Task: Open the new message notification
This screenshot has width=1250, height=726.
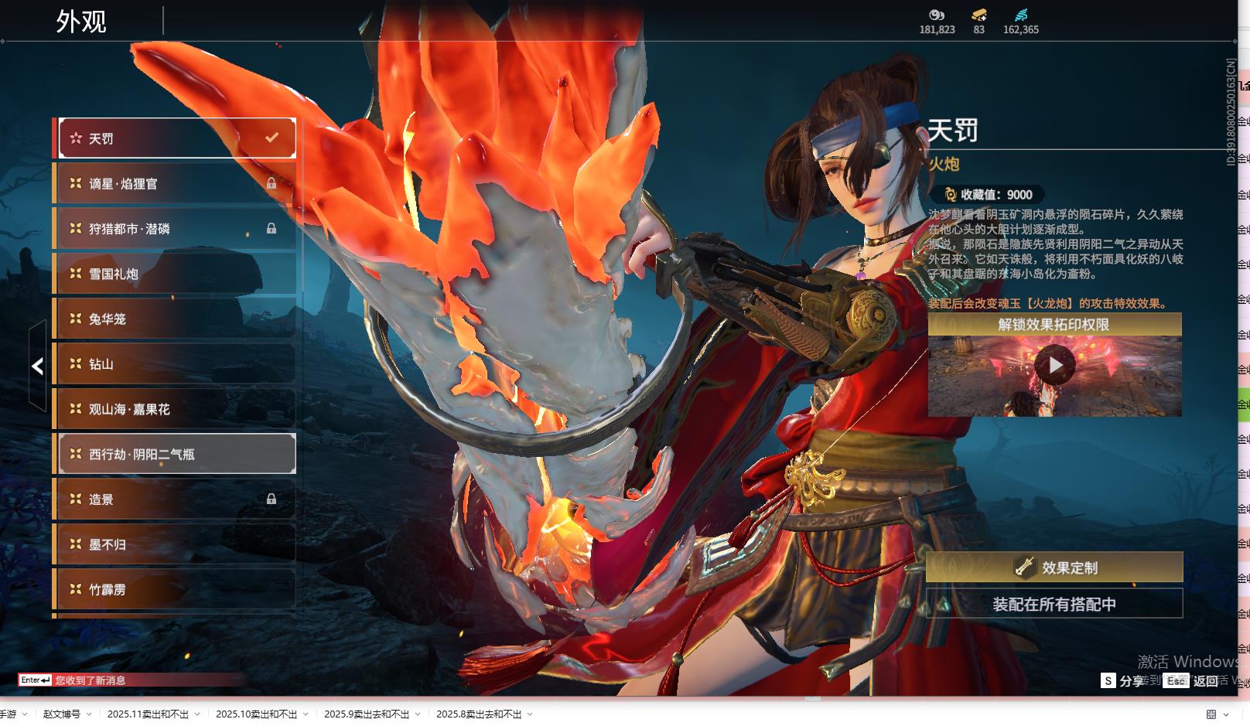Action: (90, 680)
